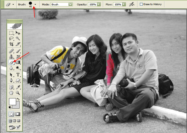Open the feather image at toolbox top

15,26
